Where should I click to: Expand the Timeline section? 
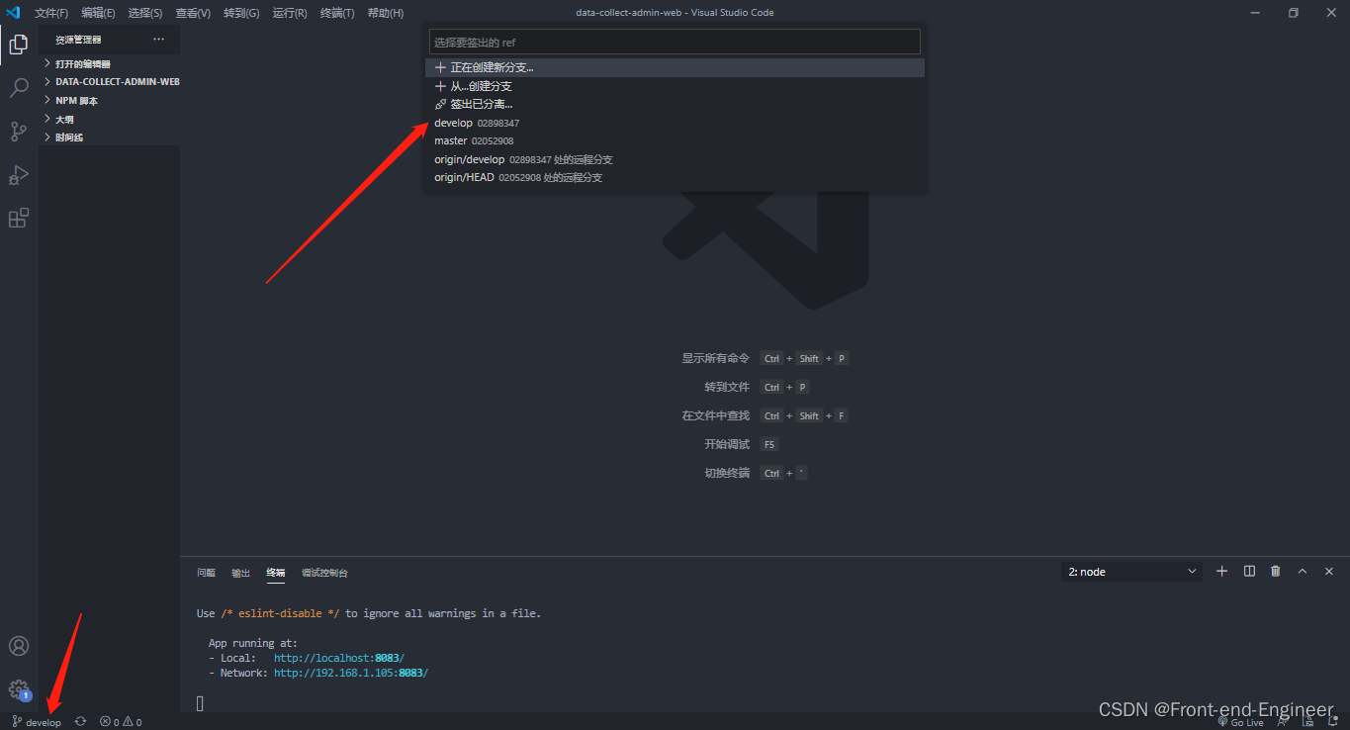pyautogui.click(x=109, y=137)
